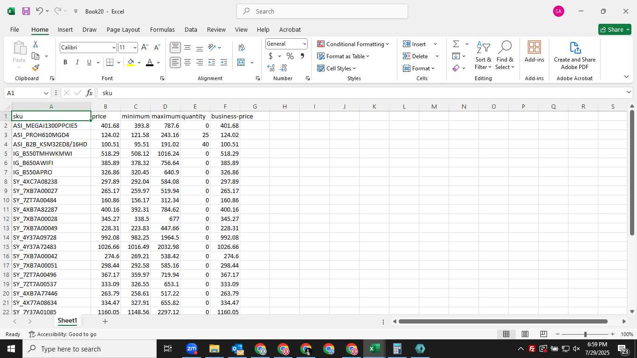Apply Accounting Number Format dollar sign
Screen dimensions: 637x358
(270, 56)
